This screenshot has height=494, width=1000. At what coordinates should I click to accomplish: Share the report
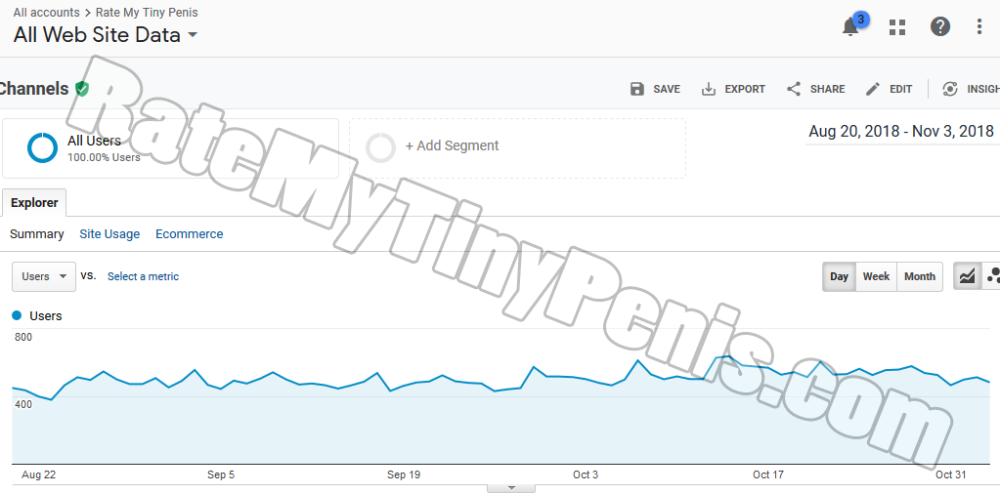pyautogui.click(x=815, y=89)
